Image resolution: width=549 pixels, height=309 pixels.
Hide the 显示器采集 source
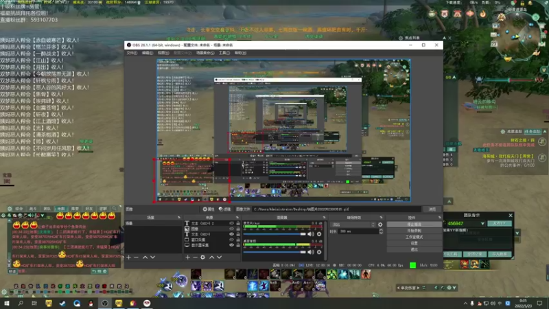(231, 245)
